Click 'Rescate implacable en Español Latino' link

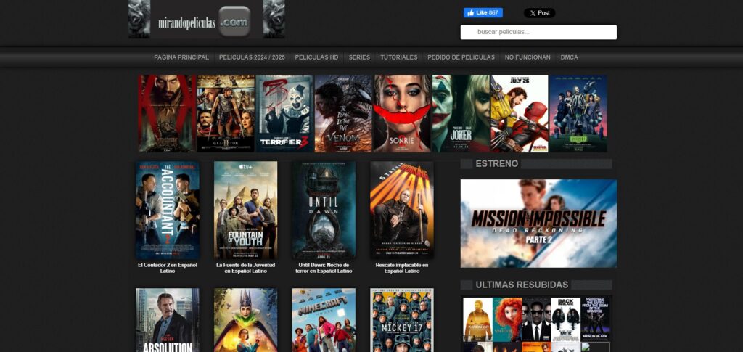(x=402, y=268)
